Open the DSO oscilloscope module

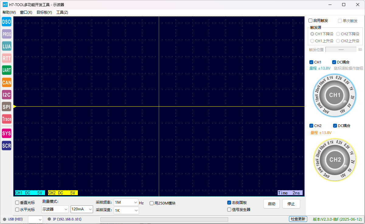pos(6,22)
